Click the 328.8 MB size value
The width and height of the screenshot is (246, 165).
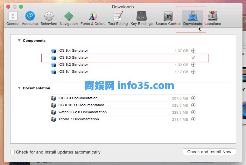180,112
